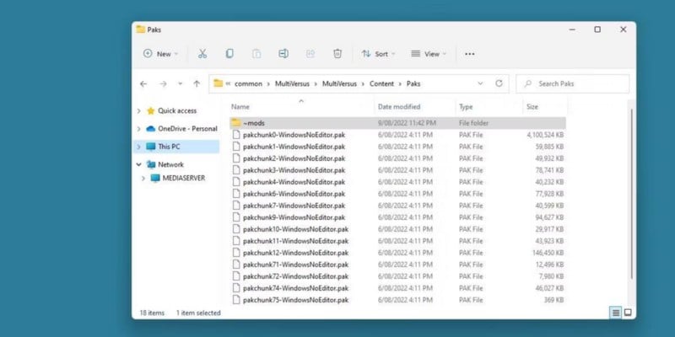Sort by Date modified column header
Viewport: 675px width, 337px height.
click(401, 107)
